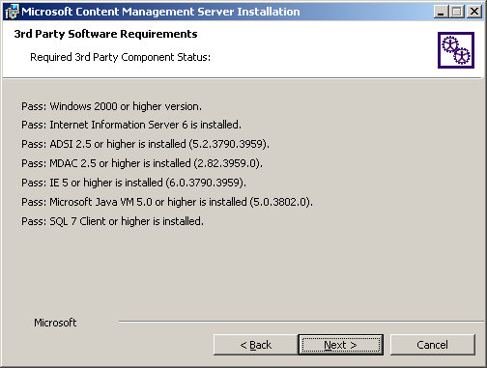Select the 'Internet Information Server 6 is installed' line
Screen dimensions: 487x368
131,125
